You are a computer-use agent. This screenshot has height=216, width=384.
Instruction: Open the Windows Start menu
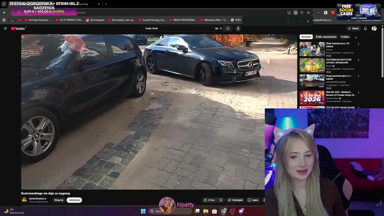coord(143,211)
